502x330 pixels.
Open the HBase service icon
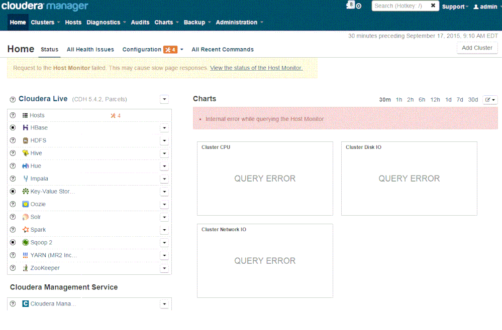click(x=26, y=127)
